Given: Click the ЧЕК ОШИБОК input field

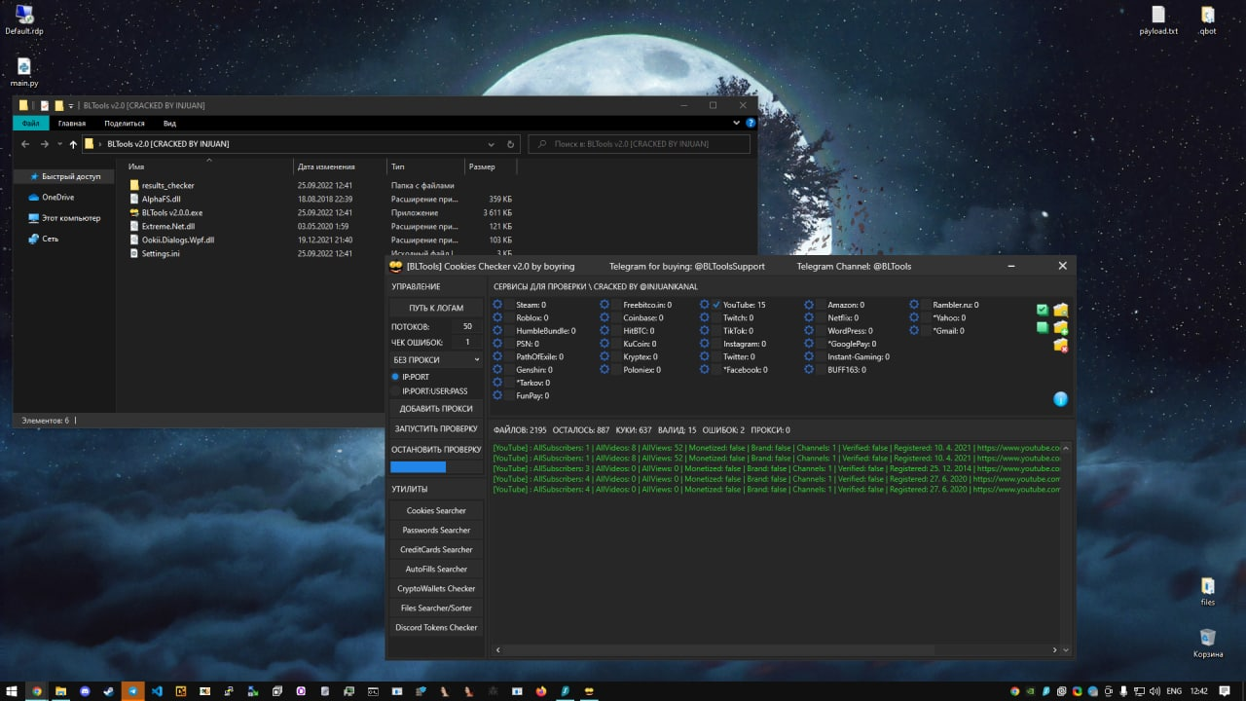Looking at the screenshot, I should (x=467, y=343).
